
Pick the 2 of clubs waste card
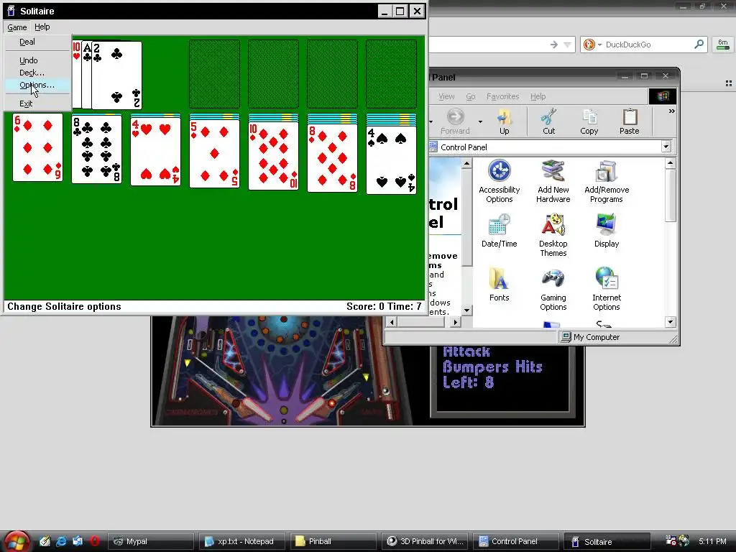(x=116, y=75)
